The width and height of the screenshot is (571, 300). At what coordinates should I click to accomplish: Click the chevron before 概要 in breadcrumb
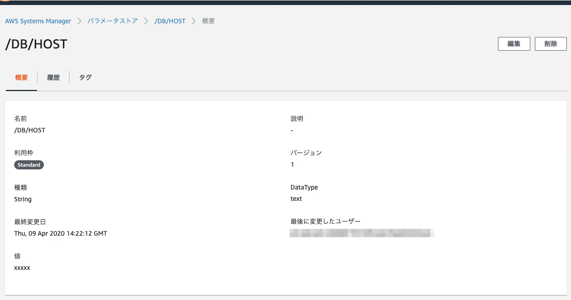tap(193, 21)
